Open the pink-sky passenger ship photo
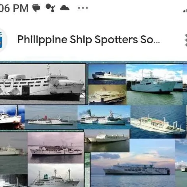Viewport: 187px width, 187px height. point(56,148)
